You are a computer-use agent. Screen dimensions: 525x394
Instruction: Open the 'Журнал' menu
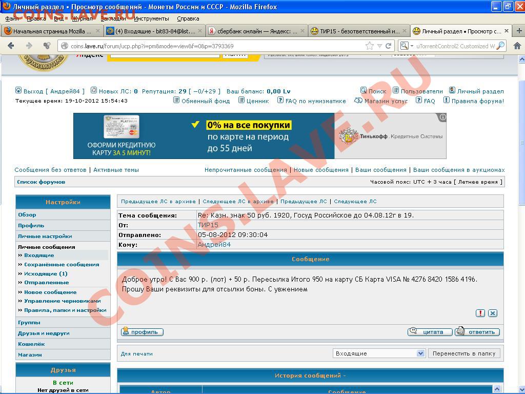(x=82, y=19)
